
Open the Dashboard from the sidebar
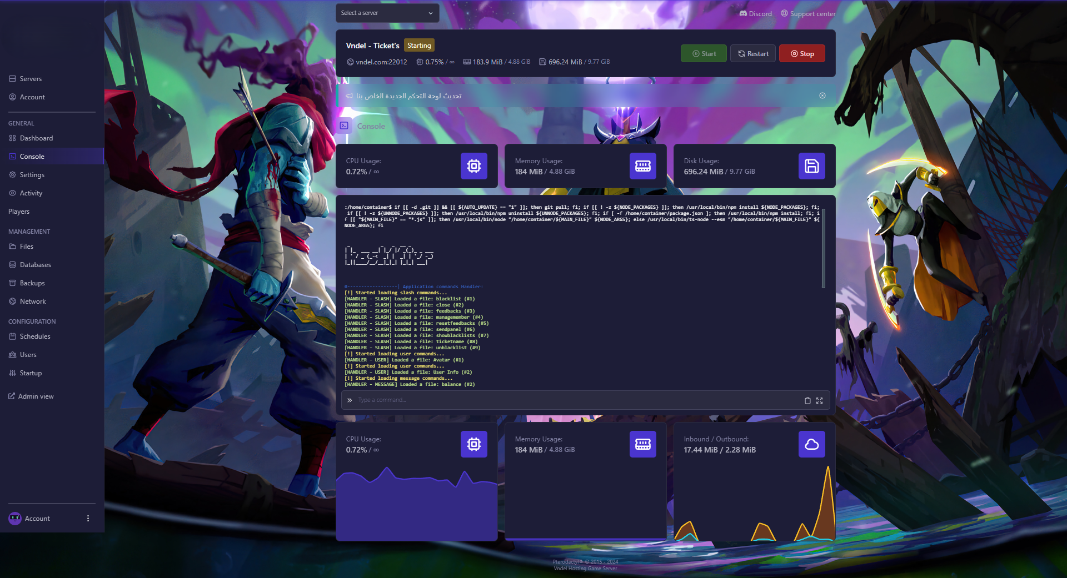(x=36, y=138)
